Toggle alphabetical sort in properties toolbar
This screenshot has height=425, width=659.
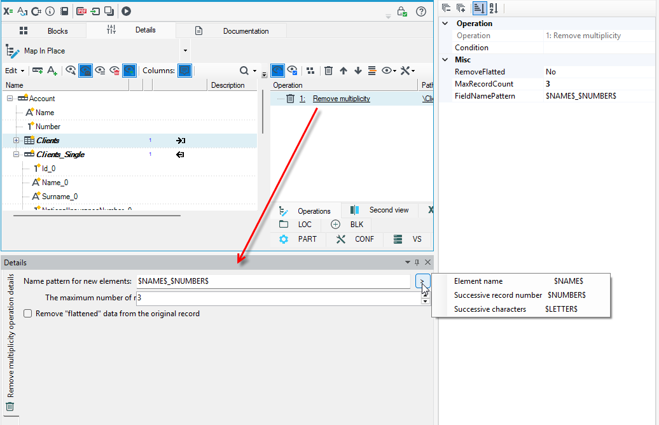494,8
